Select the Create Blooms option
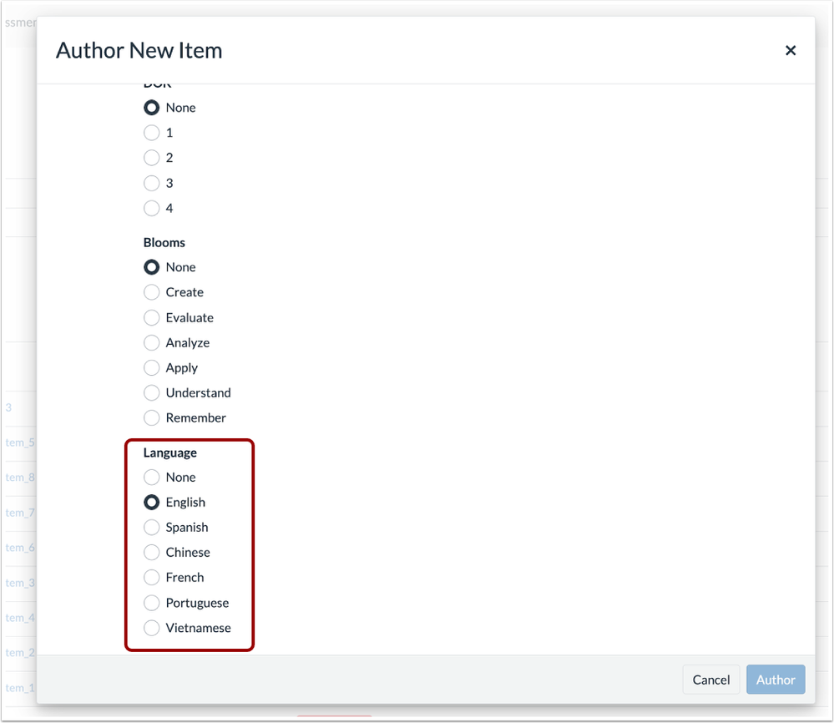 (152, 292)
